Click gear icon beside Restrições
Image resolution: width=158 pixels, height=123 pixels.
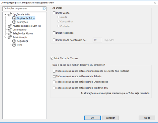[x=14, y=22]
